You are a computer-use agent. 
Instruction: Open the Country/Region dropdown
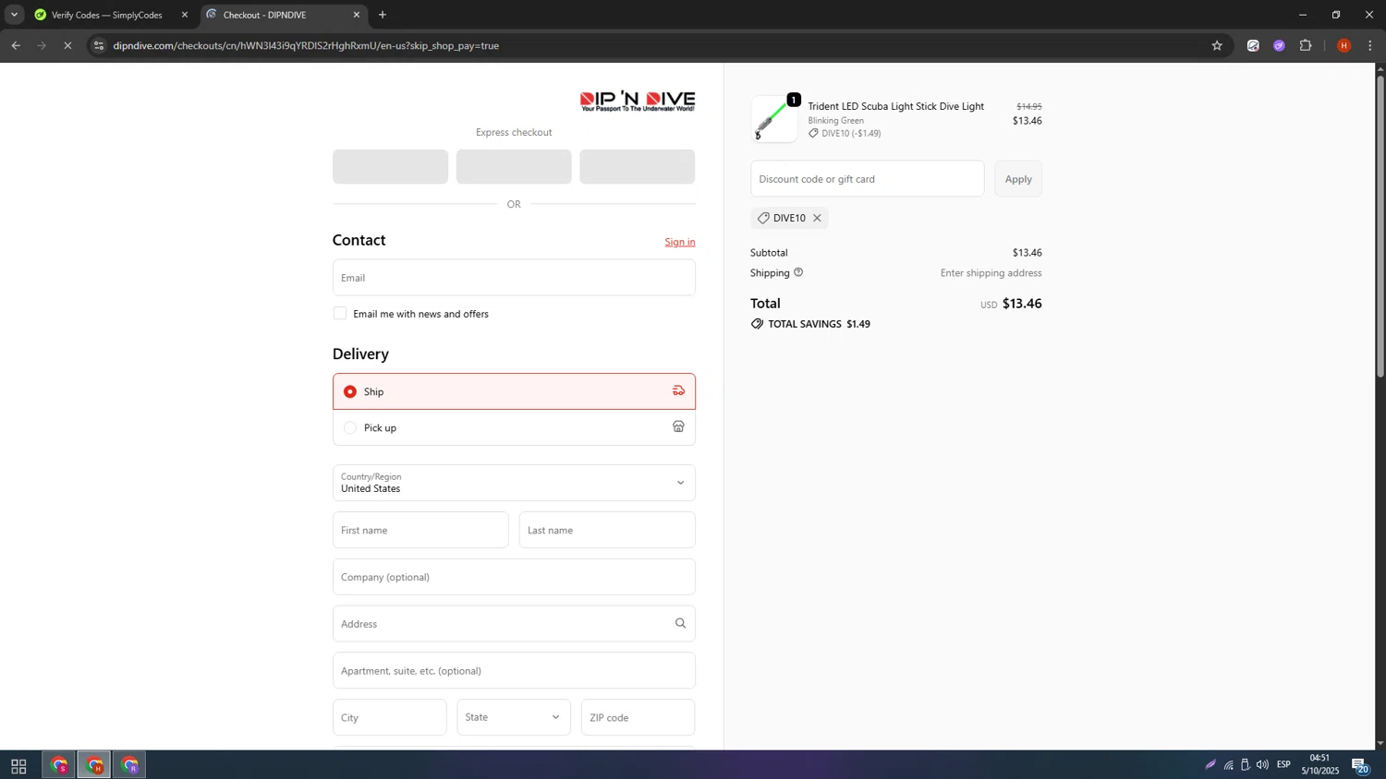click(514, 483)
